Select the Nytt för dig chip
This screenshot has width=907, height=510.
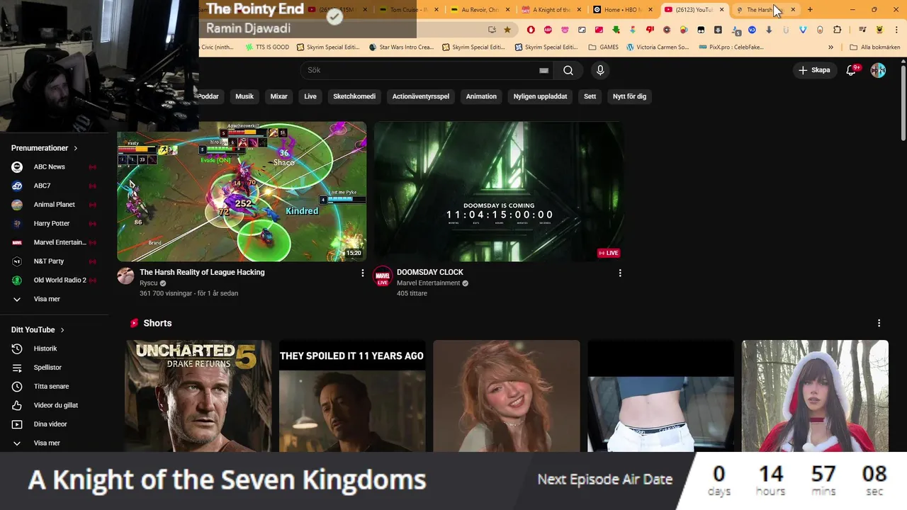630,96
